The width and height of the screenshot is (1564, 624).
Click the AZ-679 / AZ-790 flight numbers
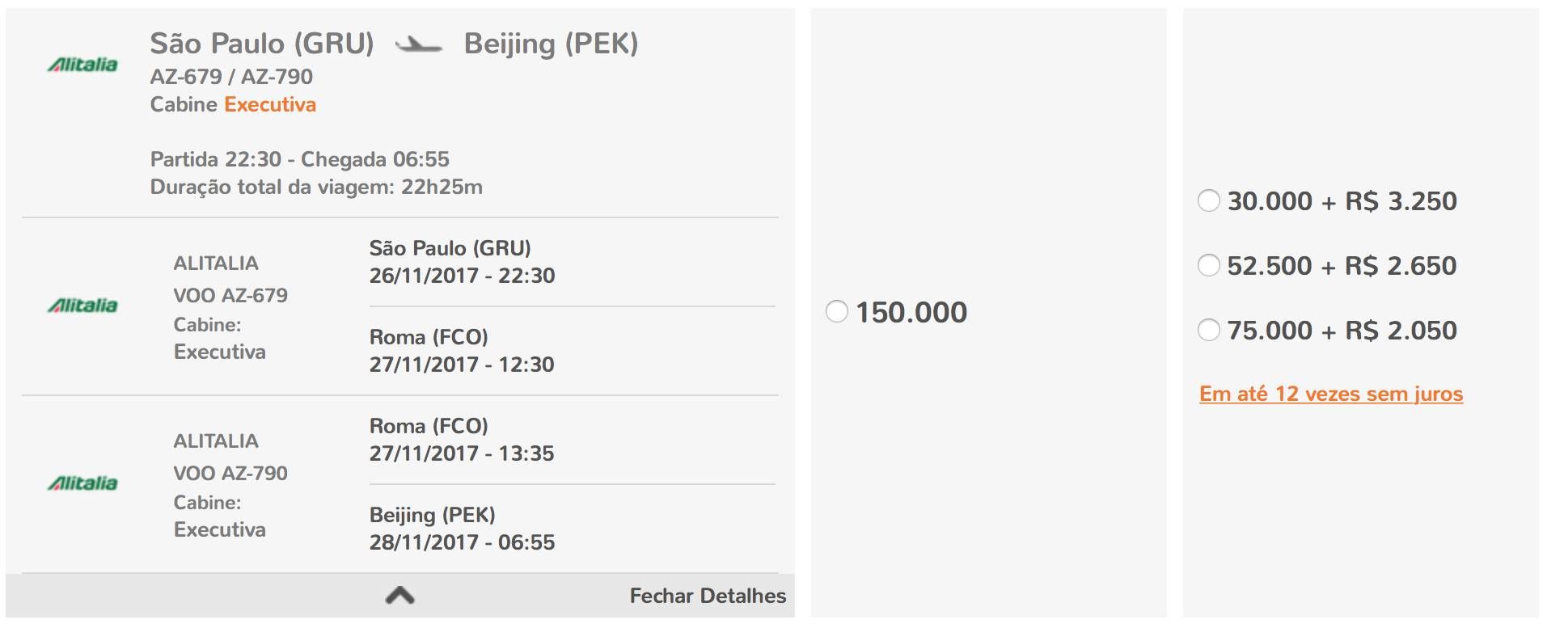pyautogui.click(x=231, y=77)
